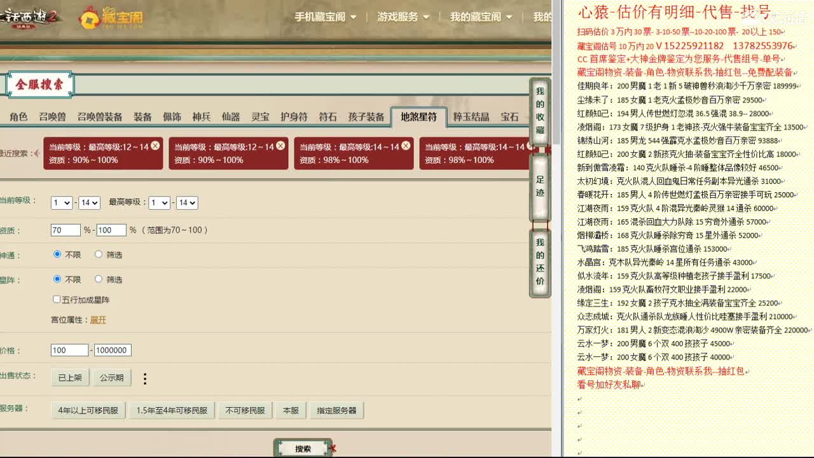The image size is (814, 458).
Task: Switch to 召唤兽装备 tab
Action: click(100, 116)
